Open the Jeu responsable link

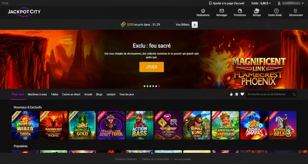(x=182, y=159)
